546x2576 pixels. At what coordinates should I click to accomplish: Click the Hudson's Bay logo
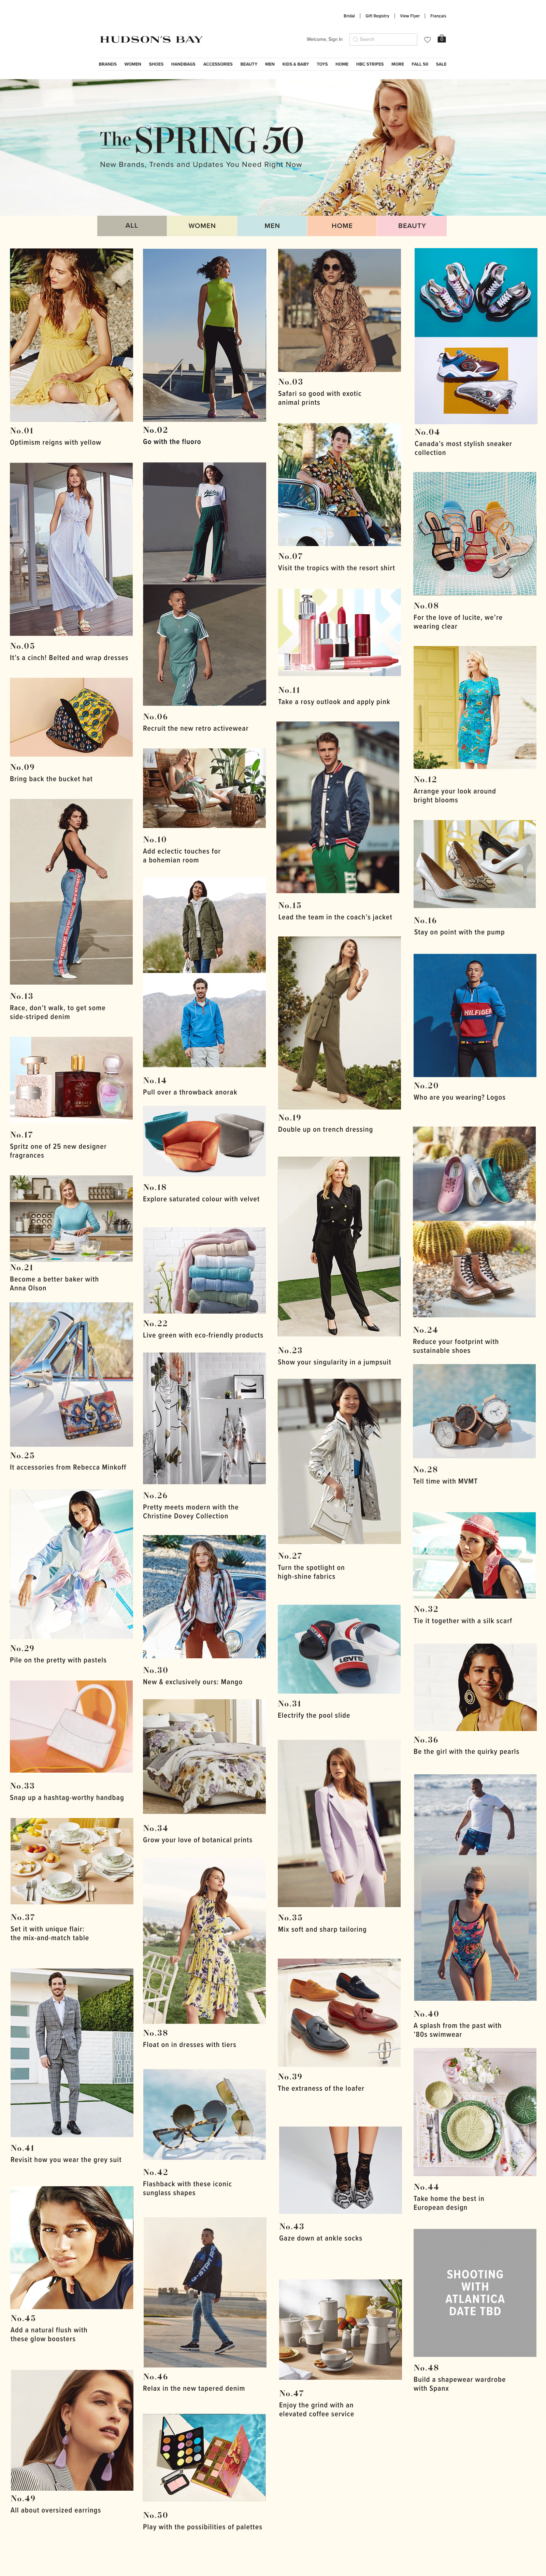tap(151, 39)
